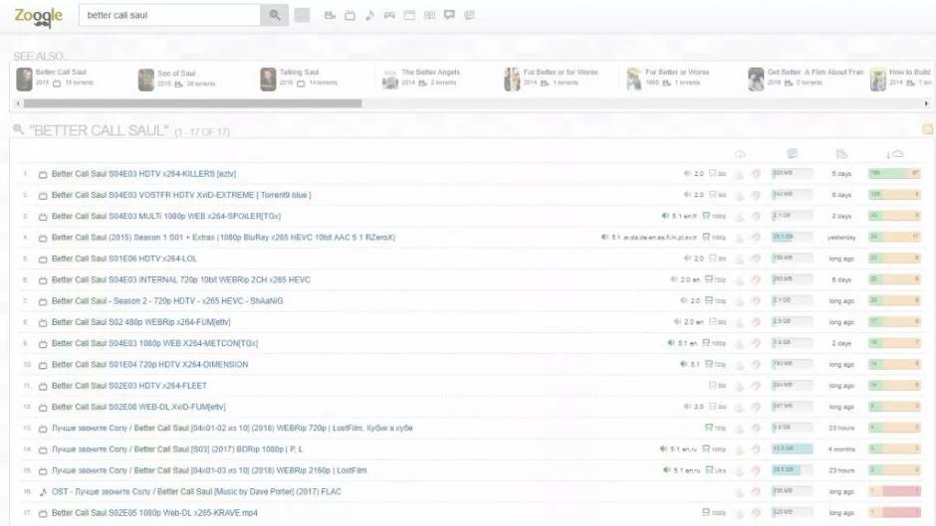The image size is (936, 526).
Task: Click the magnet icon for S01E06 HDTV x264-LOL
Action: coord(757,259)
